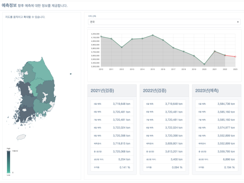Click the red 2023 forecast data point
Screen dimensions: 244x183
click(235, 57)
